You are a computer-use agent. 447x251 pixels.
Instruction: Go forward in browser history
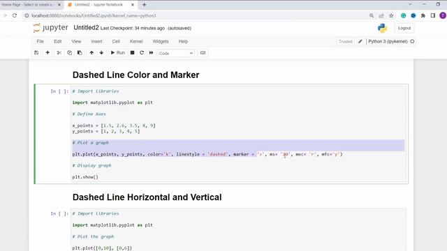(x=5, y=15)
